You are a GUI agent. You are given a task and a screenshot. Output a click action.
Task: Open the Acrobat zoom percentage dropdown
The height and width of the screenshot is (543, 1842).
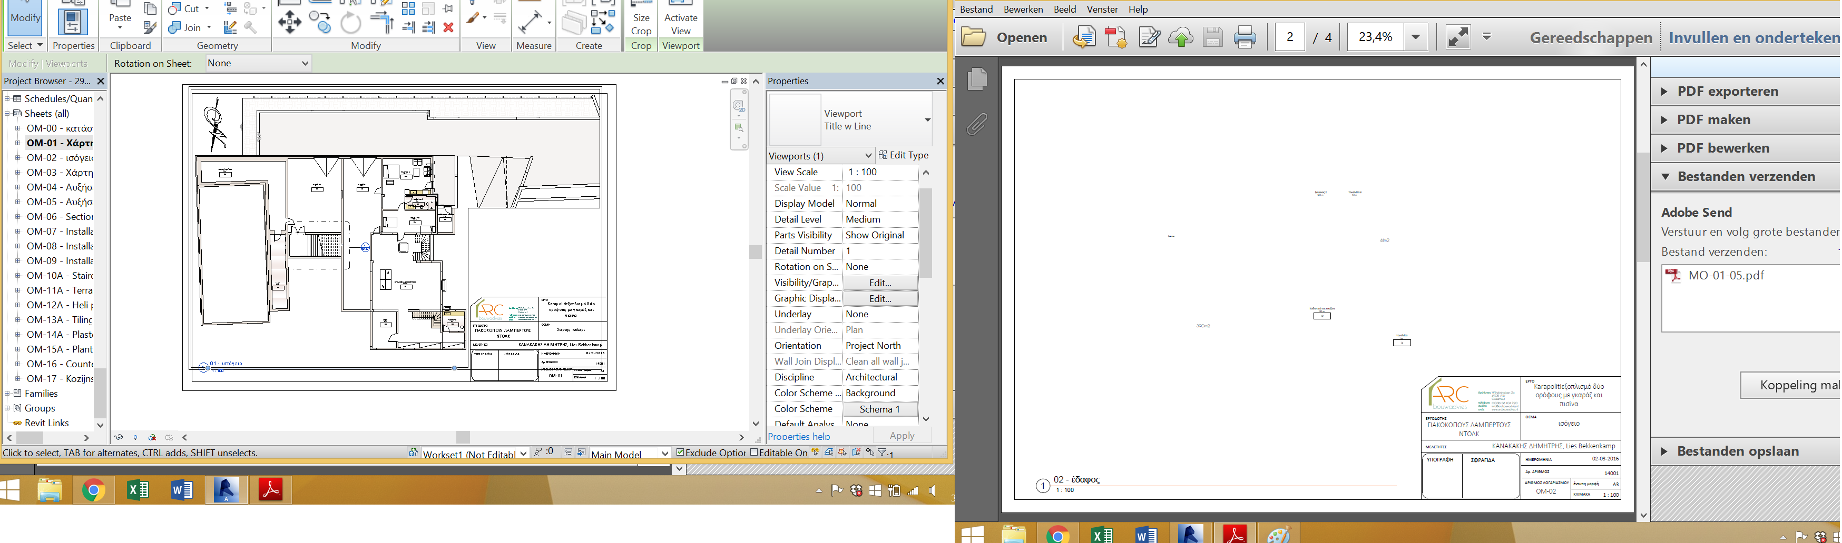(x=1414, y=36)
